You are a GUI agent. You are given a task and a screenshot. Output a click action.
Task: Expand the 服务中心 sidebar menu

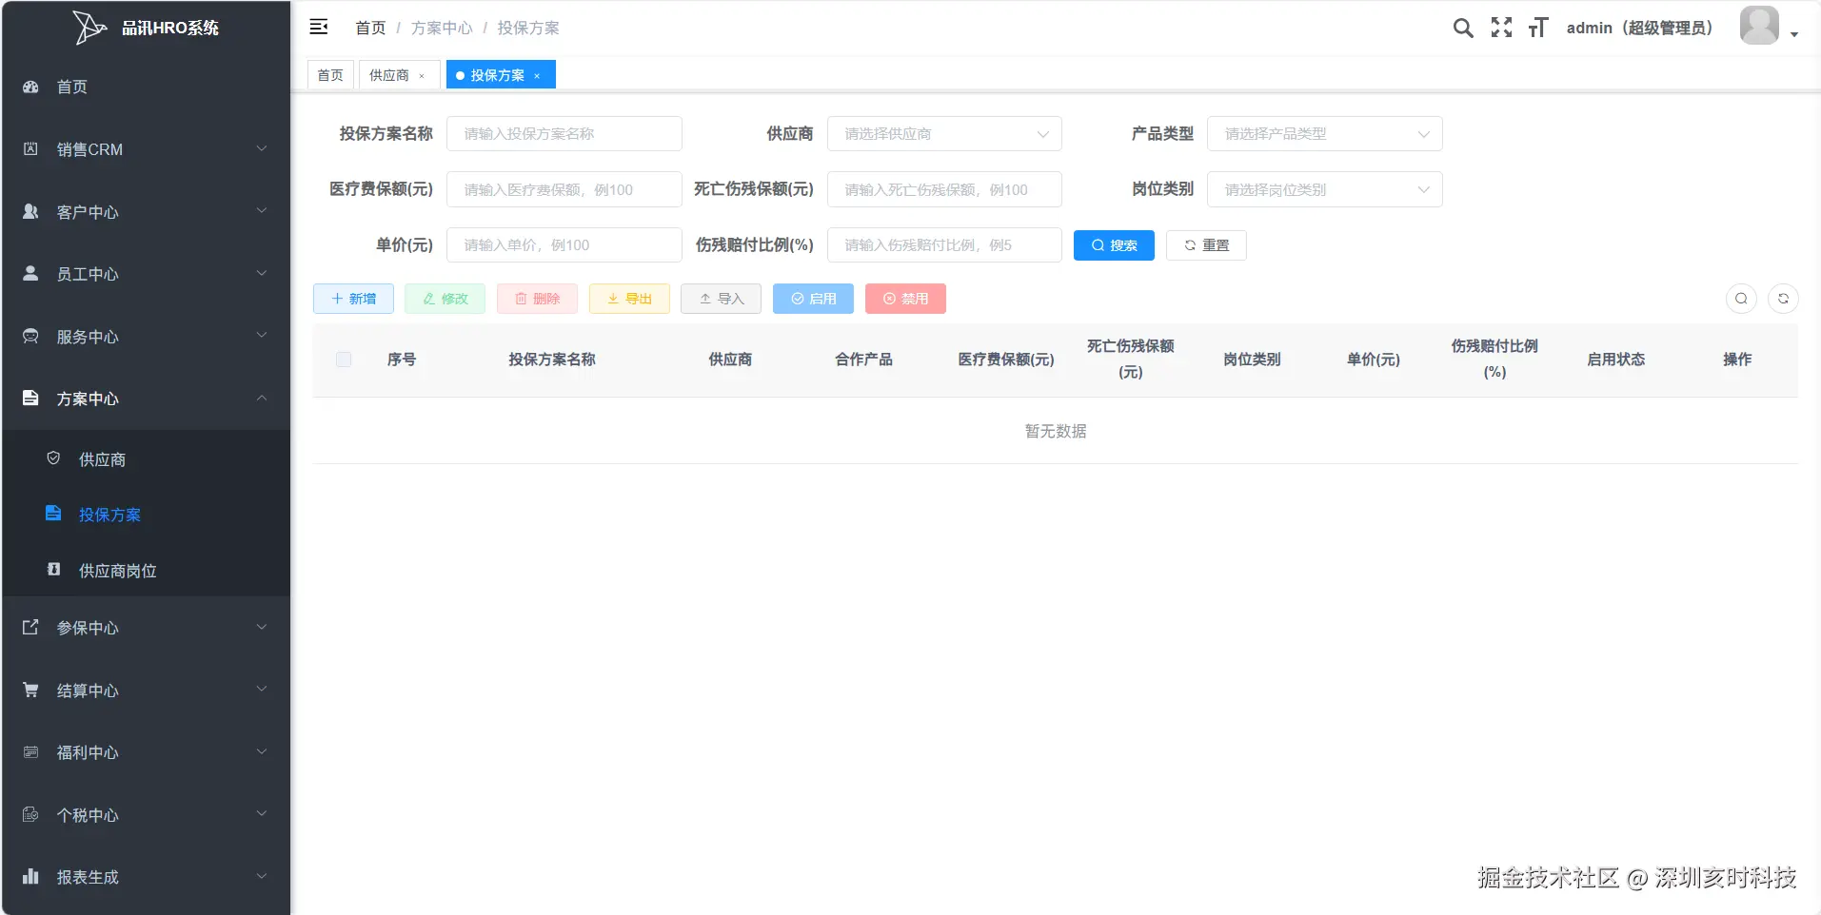[146, 337]
